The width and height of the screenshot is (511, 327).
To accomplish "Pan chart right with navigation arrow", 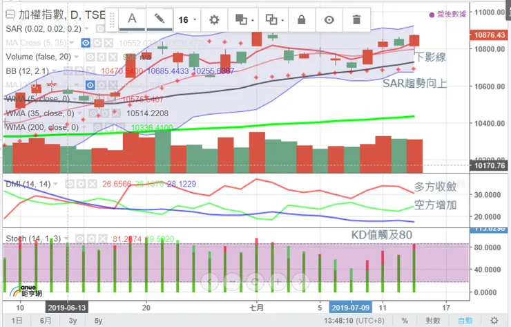I will pyautogui.click(x=301, y=281).
